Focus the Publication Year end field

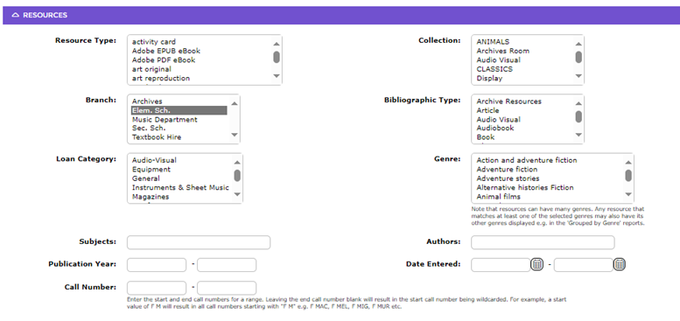tap(227, 265)
